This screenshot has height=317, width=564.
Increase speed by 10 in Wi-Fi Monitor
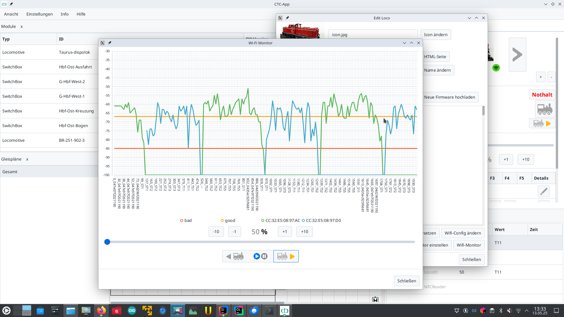[305, 232]
